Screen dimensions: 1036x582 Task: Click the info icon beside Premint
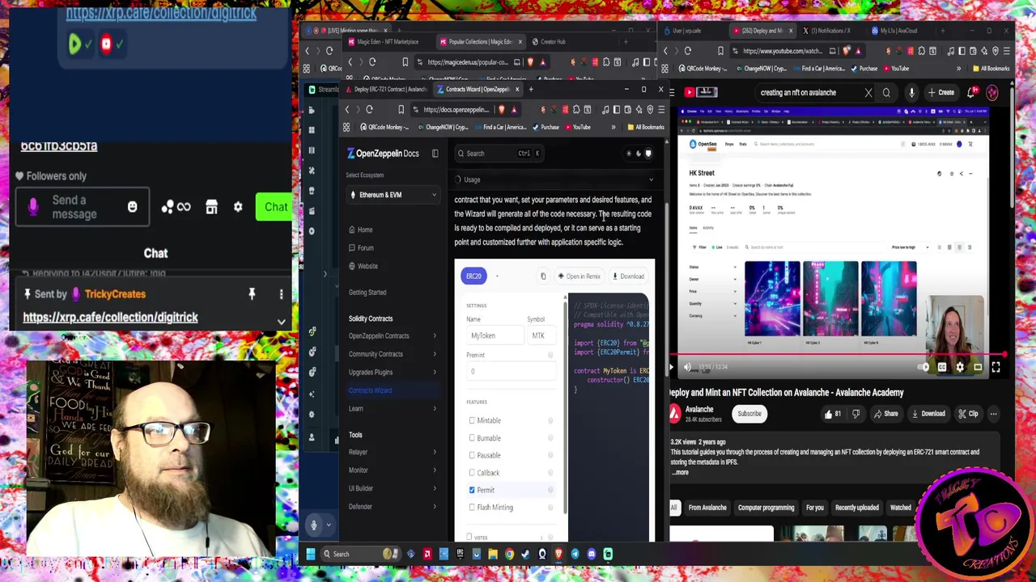[550, 356]
